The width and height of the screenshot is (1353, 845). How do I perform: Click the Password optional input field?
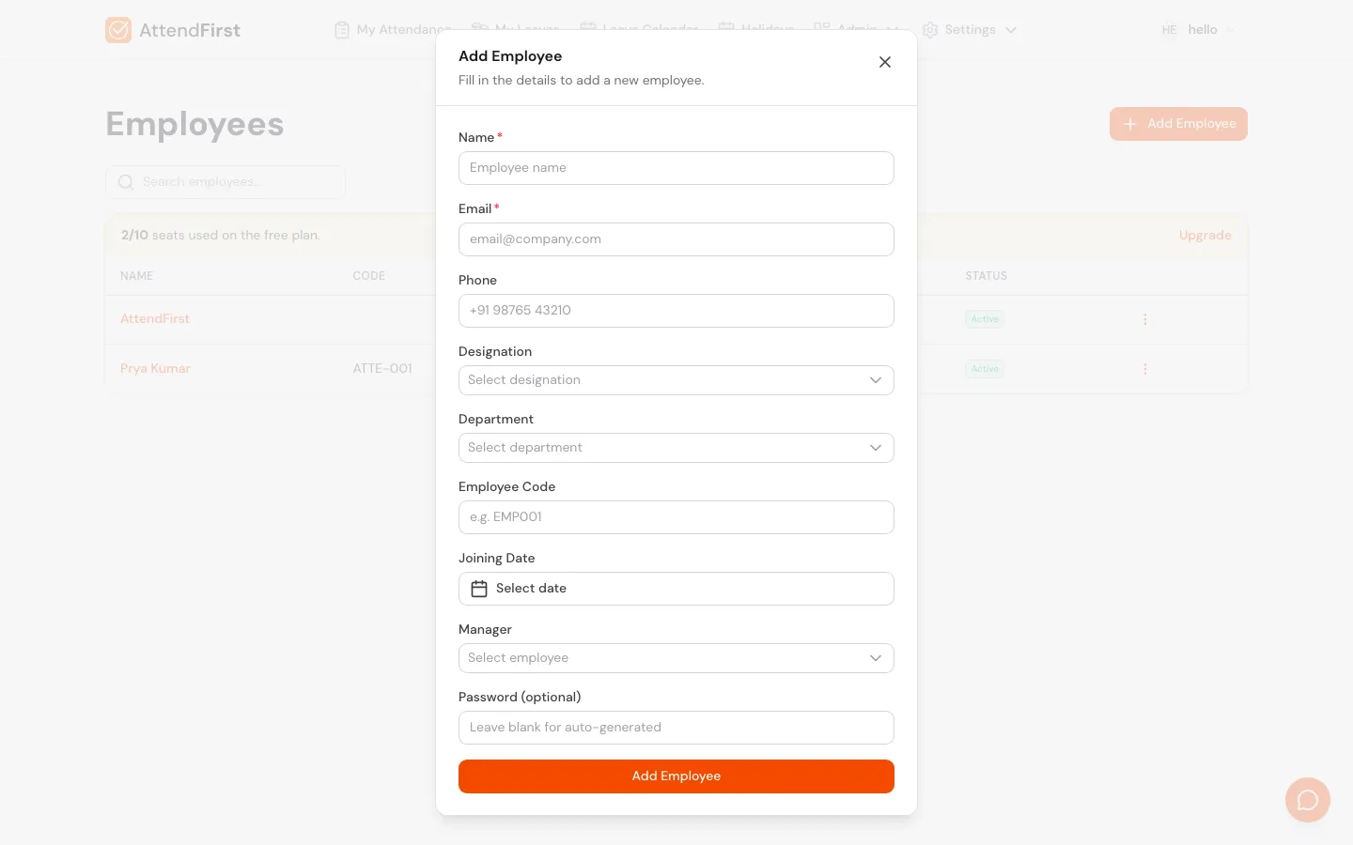[x=676, y=727]
